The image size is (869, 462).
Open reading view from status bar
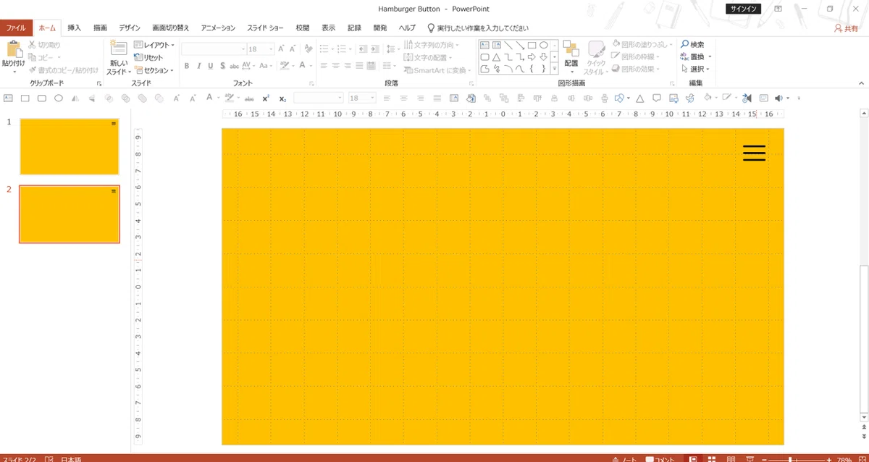(730, 459)
